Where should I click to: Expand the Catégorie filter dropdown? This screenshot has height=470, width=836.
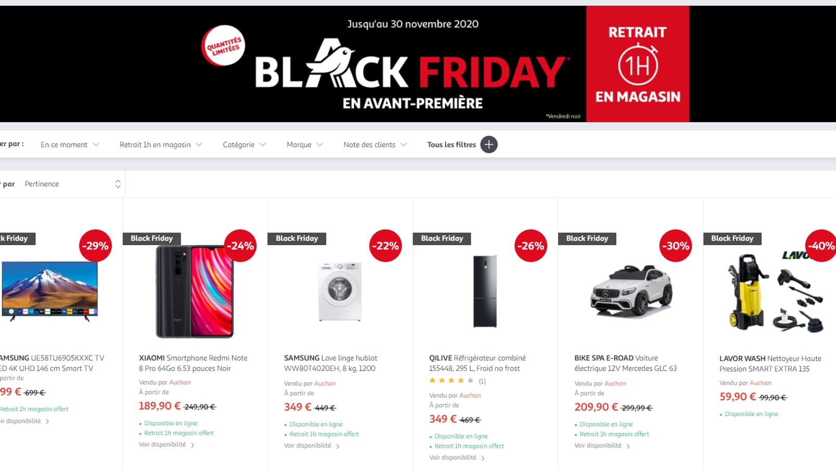[244, 145]
